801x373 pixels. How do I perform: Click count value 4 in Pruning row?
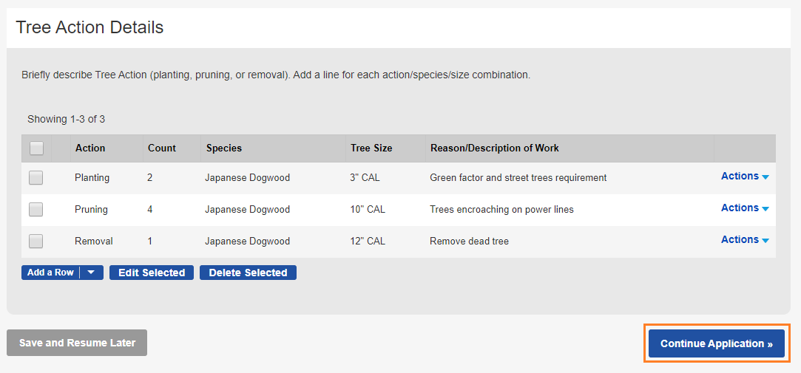(x=150, y=210)
